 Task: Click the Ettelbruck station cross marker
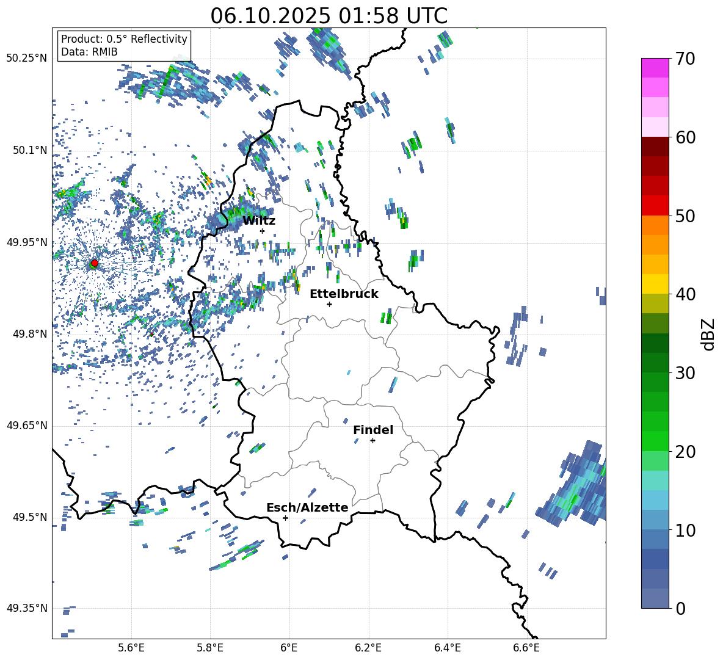pos(329,304)
